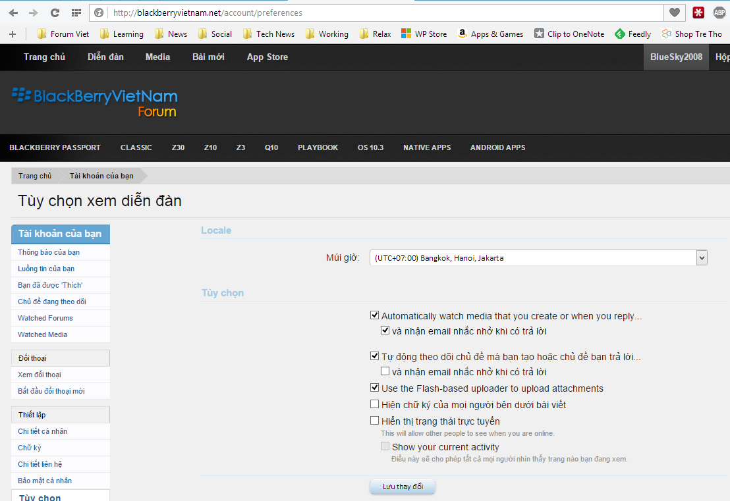Open the Múi giờ timezone dropdown
The width and height of the screenshot is (730, 501).
(539, 257)
